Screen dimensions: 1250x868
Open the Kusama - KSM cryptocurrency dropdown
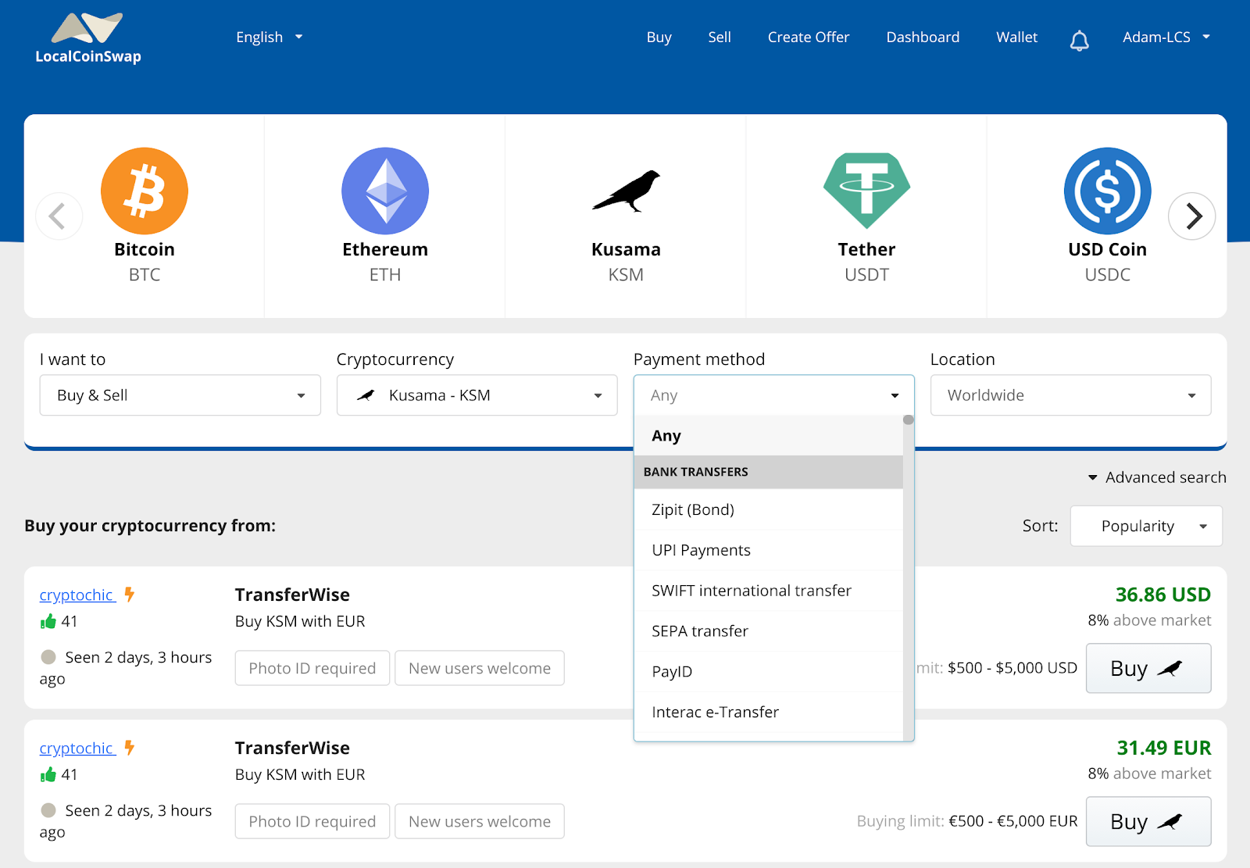tap(477, 395)
